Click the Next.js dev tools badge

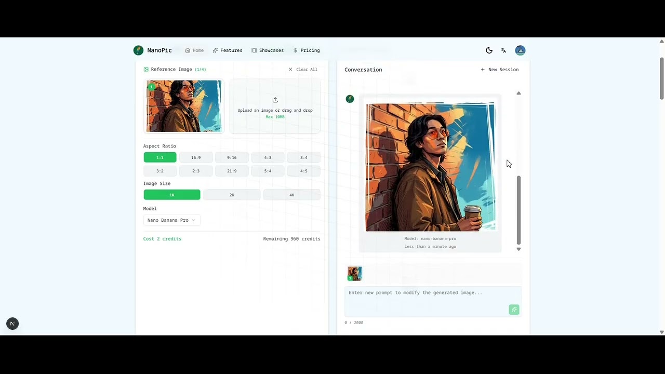(x=12, y=324)
